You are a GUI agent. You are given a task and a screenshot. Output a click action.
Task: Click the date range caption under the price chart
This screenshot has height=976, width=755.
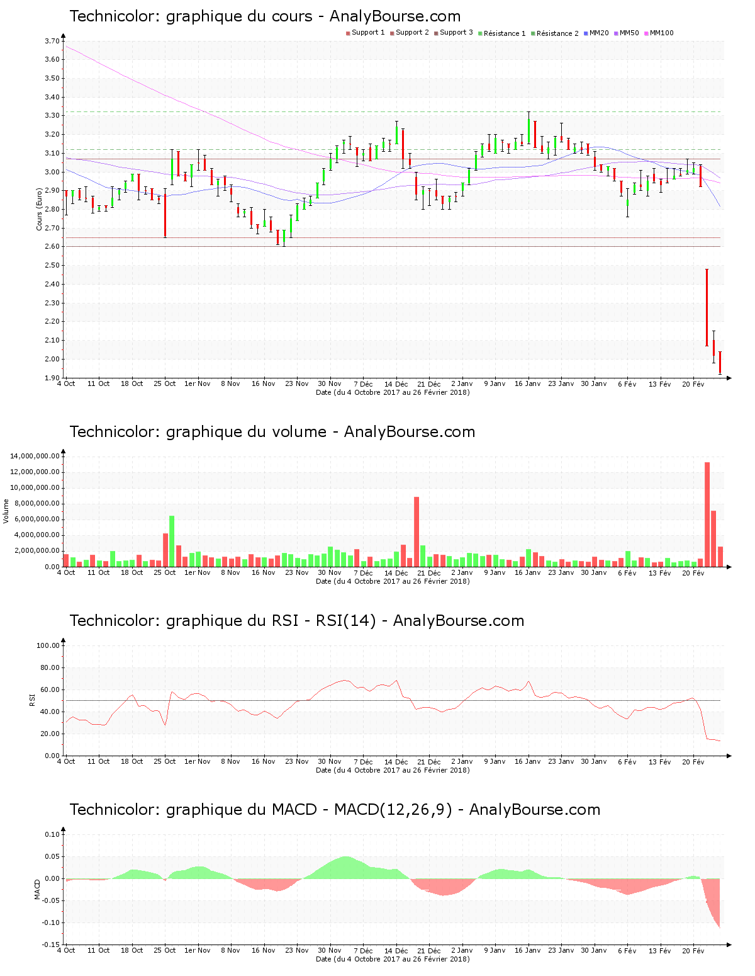tap(393, 392)
